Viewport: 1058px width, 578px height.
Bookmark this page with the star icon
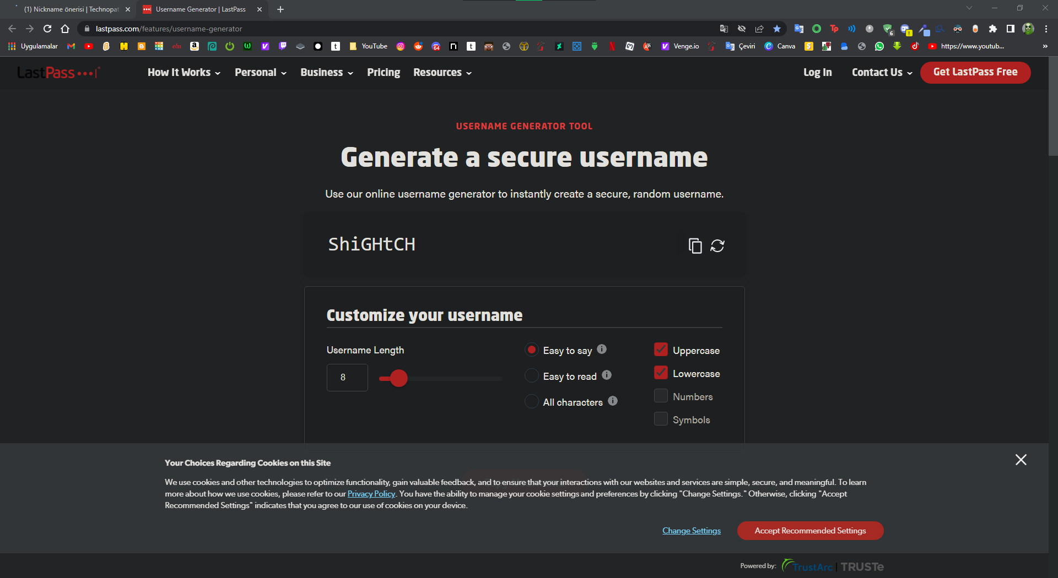click(777, 29)
